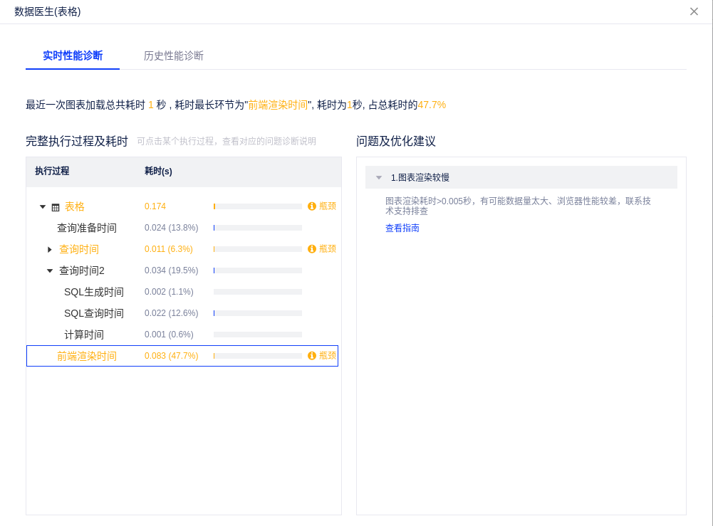Screen dimensions: 713x526
Task: Expand the 查询时间 tree node
Action: 50,250
